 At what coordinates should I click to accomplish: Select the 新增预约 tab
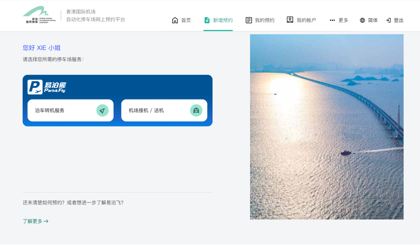click(x=218, y=20)
